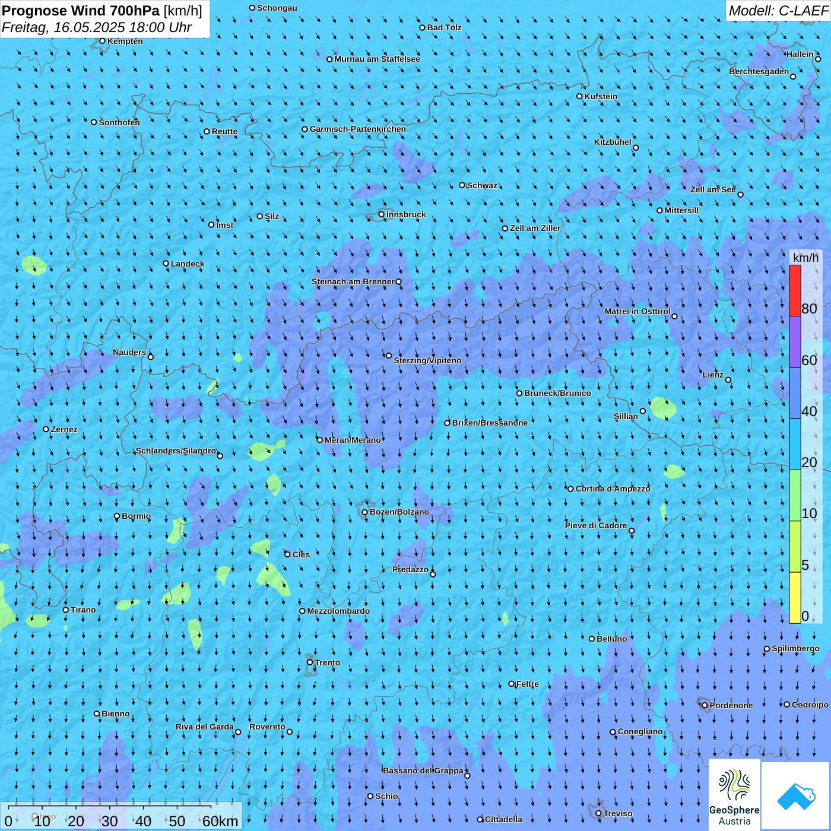This screenshot has height=831, width=831.
Task: Click the "Garmisch-Partenkirchen" label
Action: (x=358, y=129)
